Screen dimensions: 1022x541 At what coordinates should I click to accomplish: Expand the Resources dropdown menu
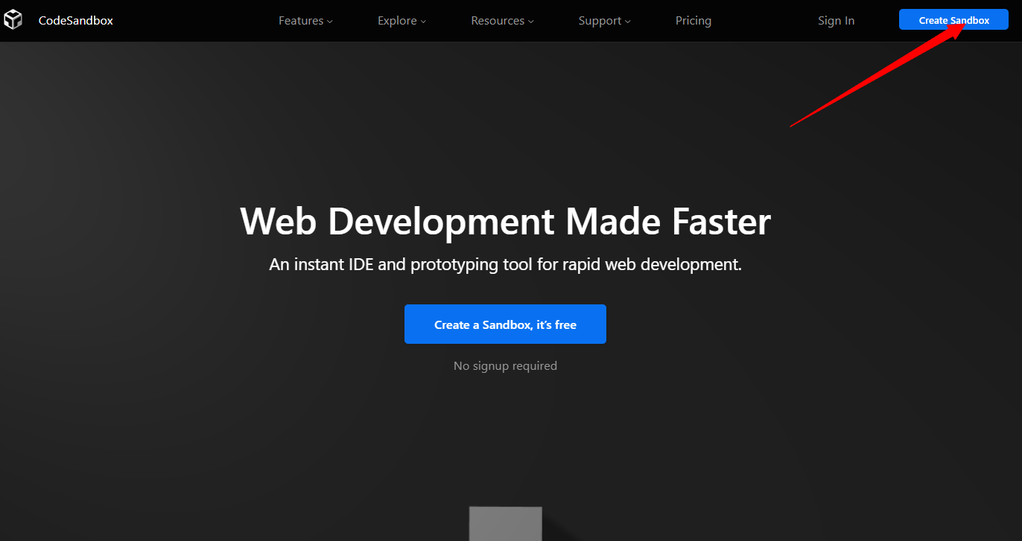pos(502,21)
